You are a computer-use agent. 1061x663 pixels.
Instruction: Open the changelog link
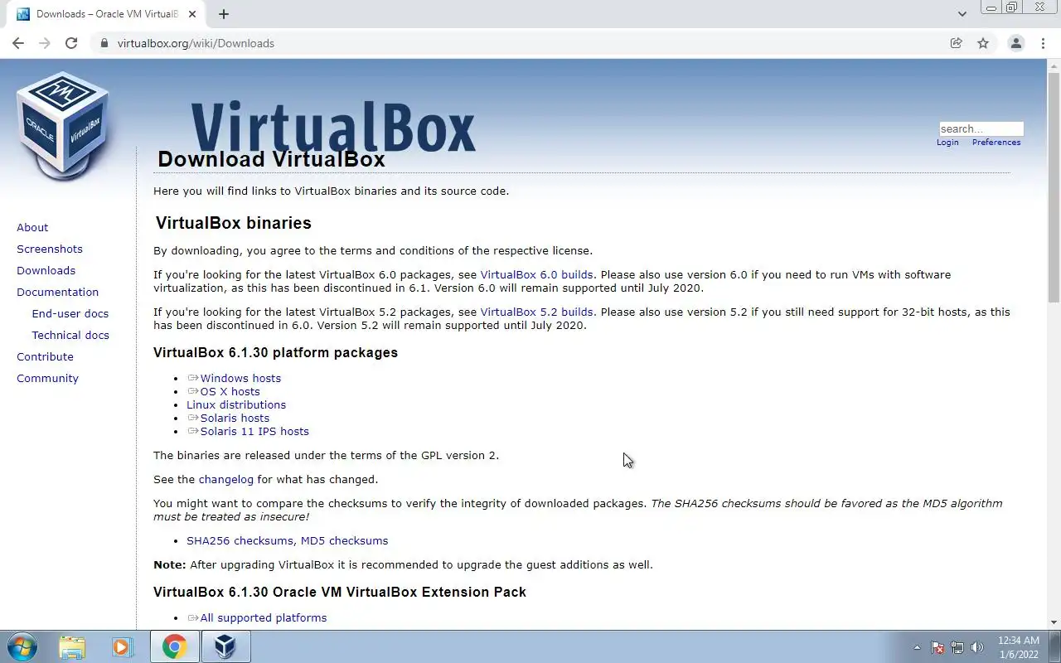[226, 479]
